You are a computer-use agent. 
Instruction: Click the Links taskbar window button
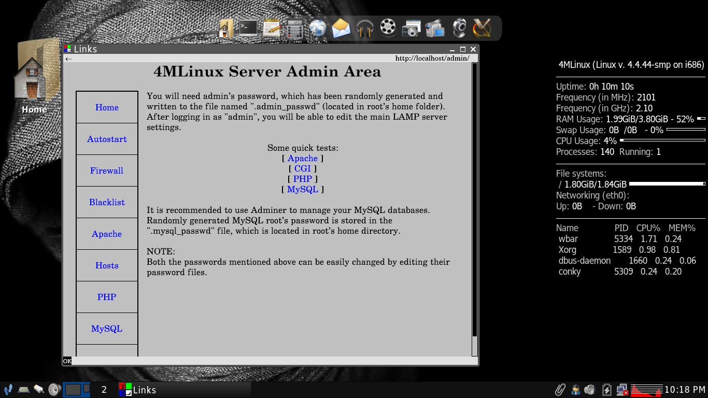tap(184, 390)
